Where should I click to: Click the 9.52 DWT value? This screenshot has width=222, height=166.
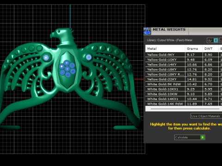pos(208,79)
